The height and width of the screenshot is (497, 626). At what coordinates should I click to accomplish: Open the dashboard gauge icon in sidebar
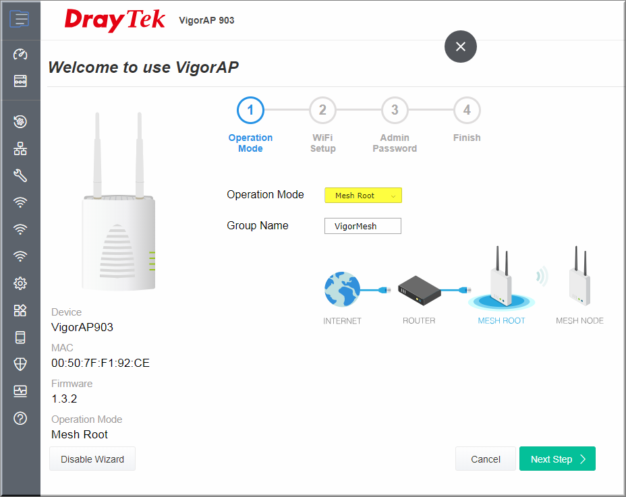point(20,54)
